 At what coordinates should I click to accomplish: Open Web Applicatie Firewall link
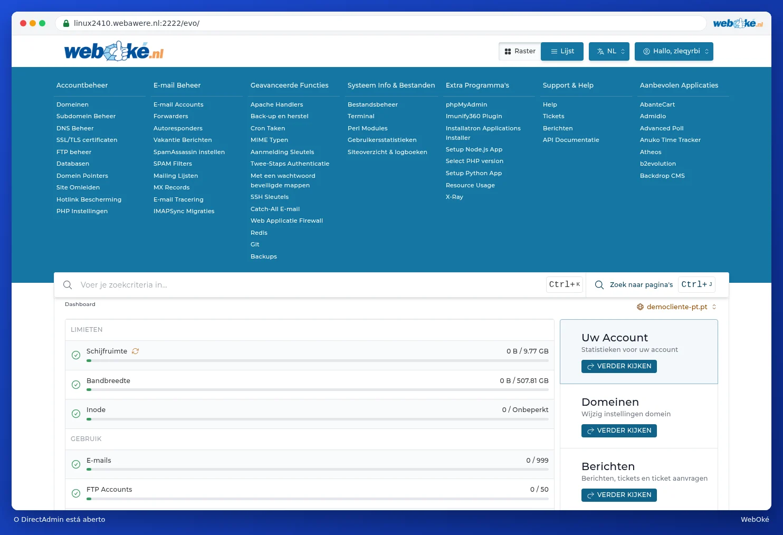(287, 221)
